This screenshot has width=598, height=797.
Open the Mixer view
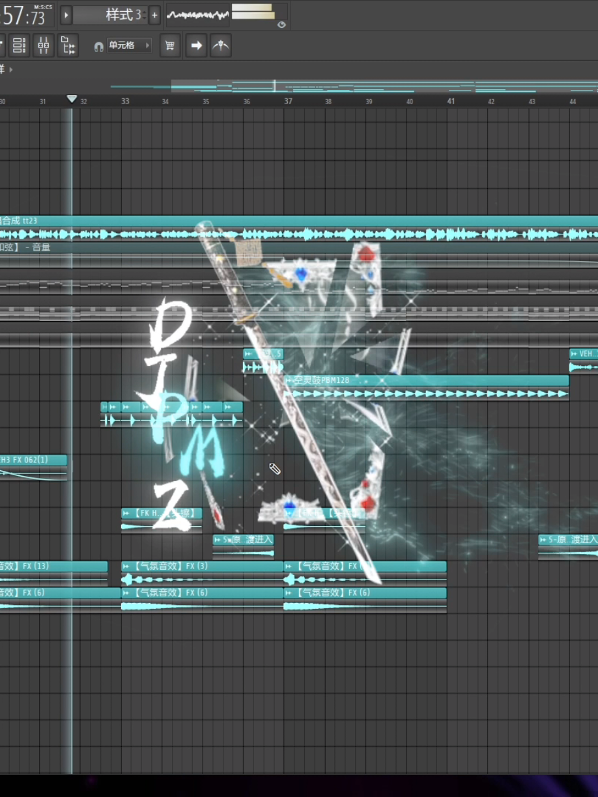[44, 46]
